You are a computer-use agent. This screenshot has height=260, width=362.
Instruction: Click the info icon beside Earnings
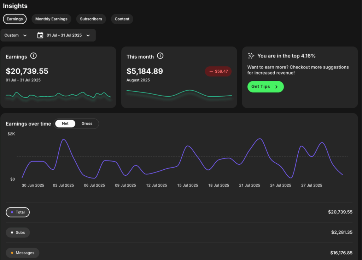(34, 56)
